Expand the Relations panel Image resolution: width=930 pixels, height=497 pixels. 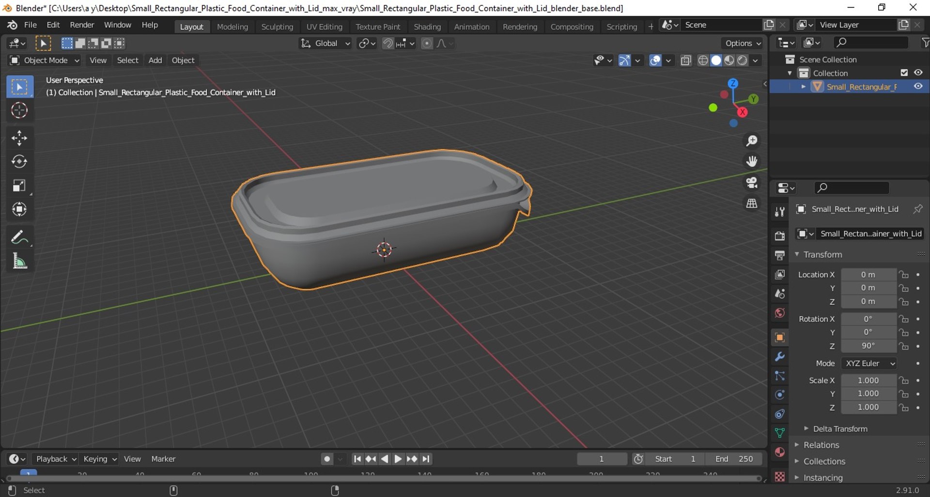[x=821, y=445]
